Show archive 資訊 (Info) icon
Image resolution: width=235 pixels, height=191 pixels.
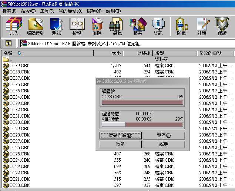158,24
